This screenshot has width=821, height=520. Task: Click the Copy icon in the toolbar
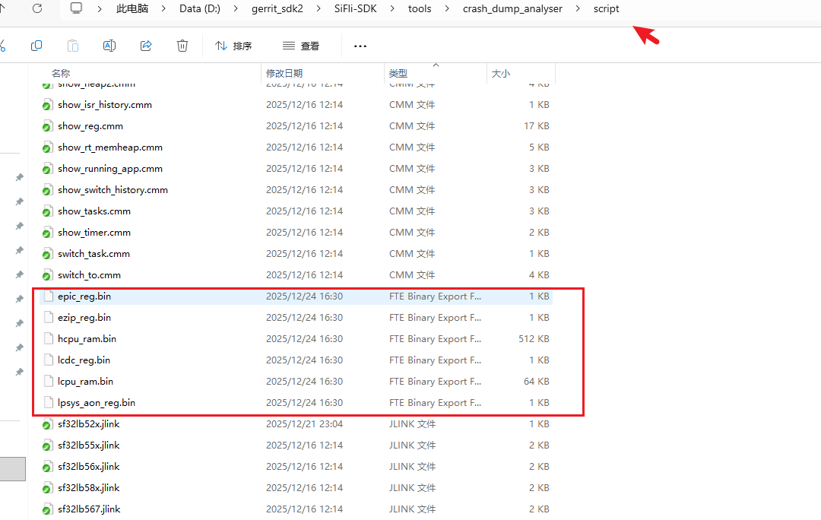[36, 46]
